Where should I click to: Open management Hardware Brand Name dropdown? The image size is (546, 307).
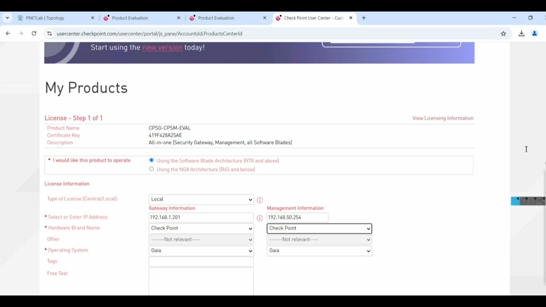point(319,228)
